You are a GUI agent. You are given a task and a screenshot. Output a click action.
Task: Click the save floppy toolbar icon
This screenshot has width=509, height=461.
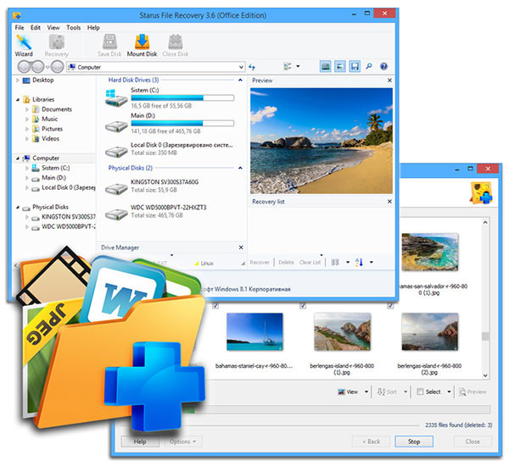pyautogui.click(x=355, y=66)
